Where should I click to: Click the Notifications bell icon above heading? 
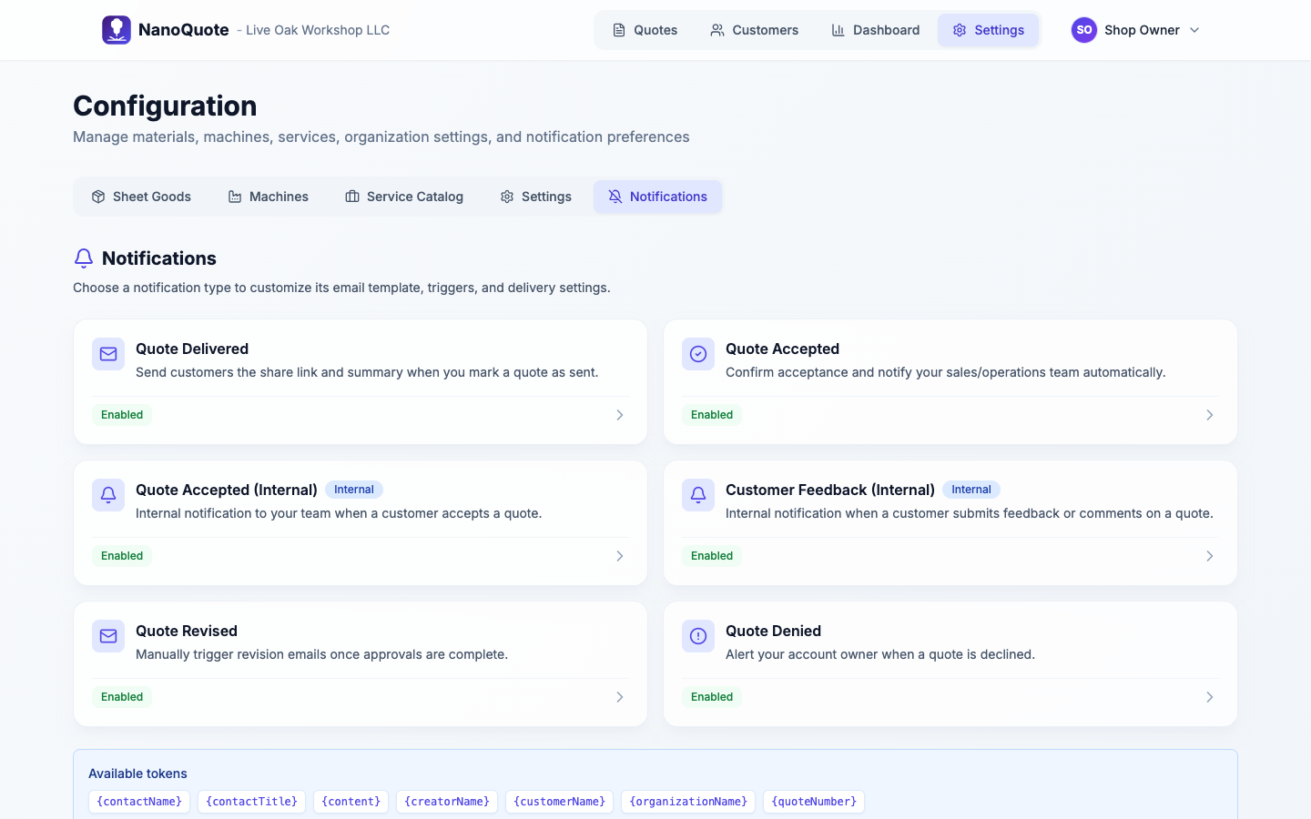83,258
